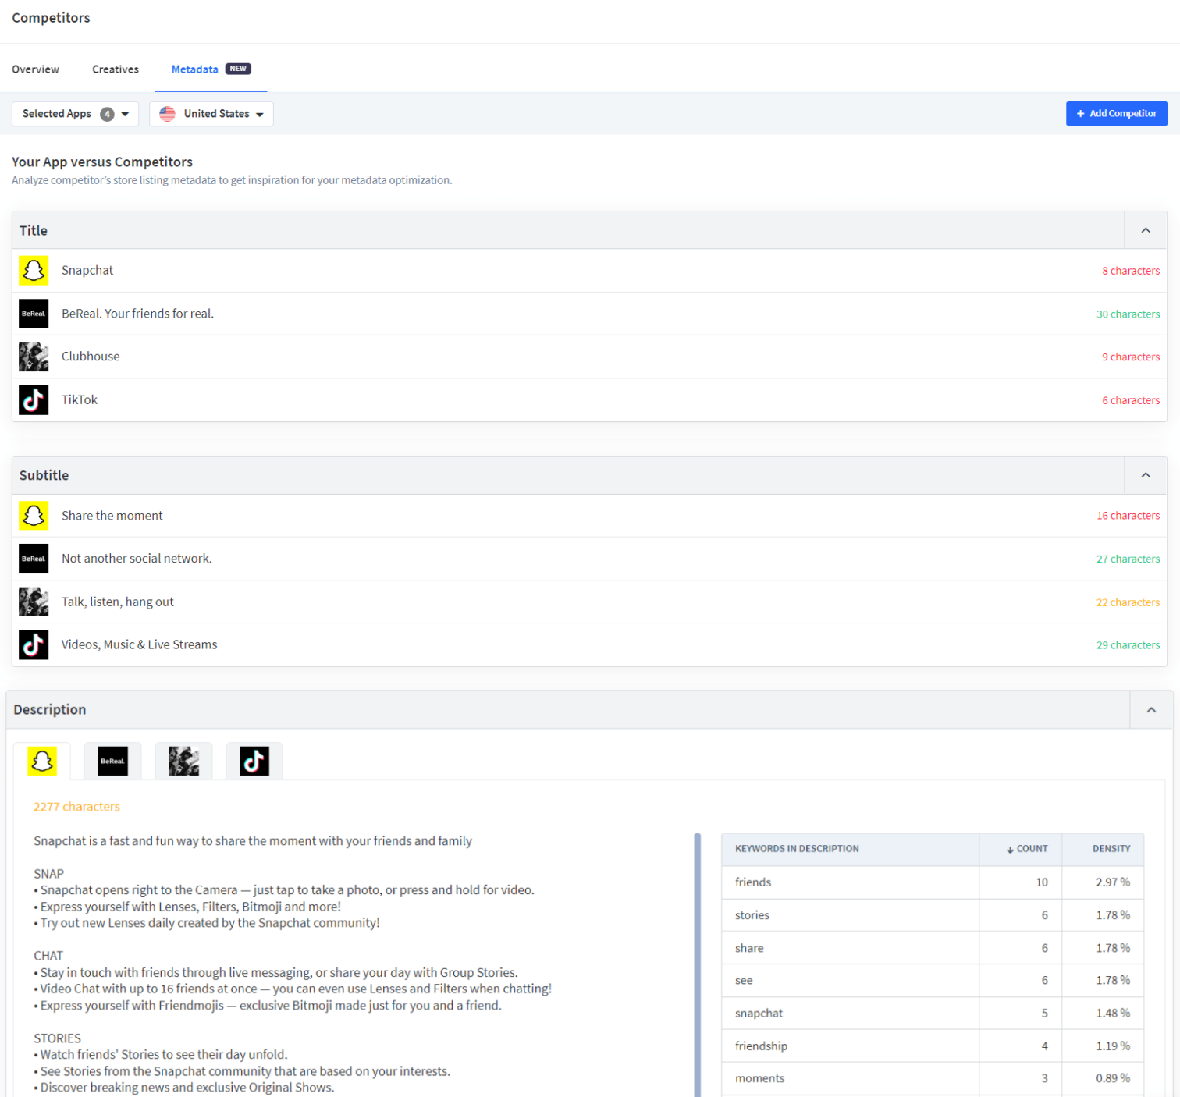Click the US flag icon in the country selector

167,113
